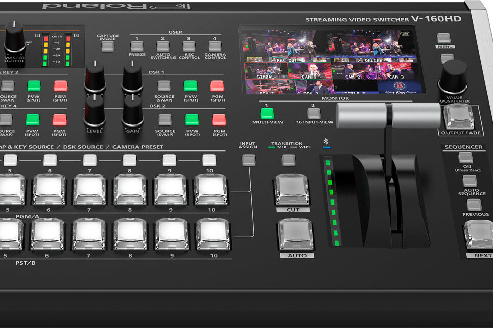Toggle DSK 2 PGM red button
The image size is (493, 328).
tap(219, 120)
